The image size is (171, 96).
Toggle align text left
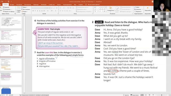tap(60, 11)
